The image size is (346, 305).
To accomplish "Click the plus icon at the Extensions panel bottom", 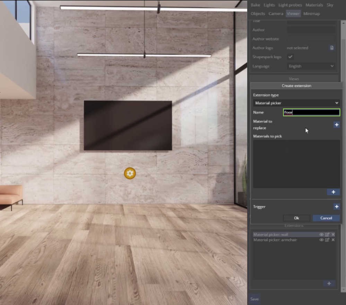I will (x=329, y=283).
